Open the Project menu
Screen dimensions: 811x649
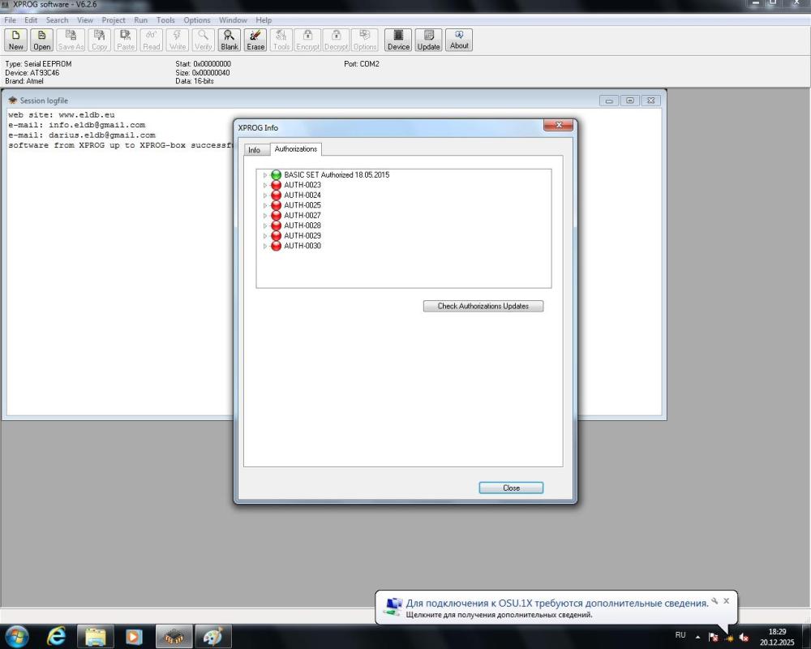point(114,20)
